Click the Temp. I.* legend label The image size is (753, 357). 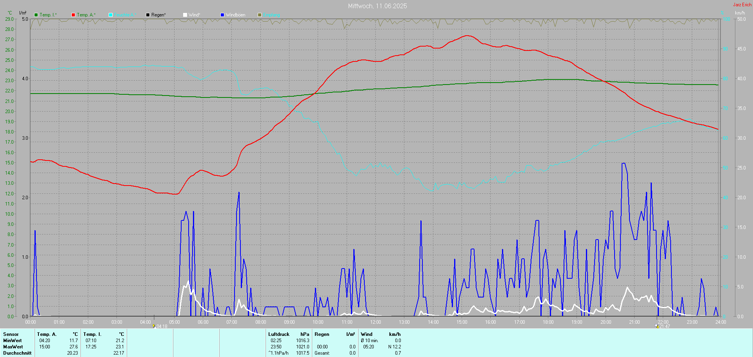[x=48, y=15]
